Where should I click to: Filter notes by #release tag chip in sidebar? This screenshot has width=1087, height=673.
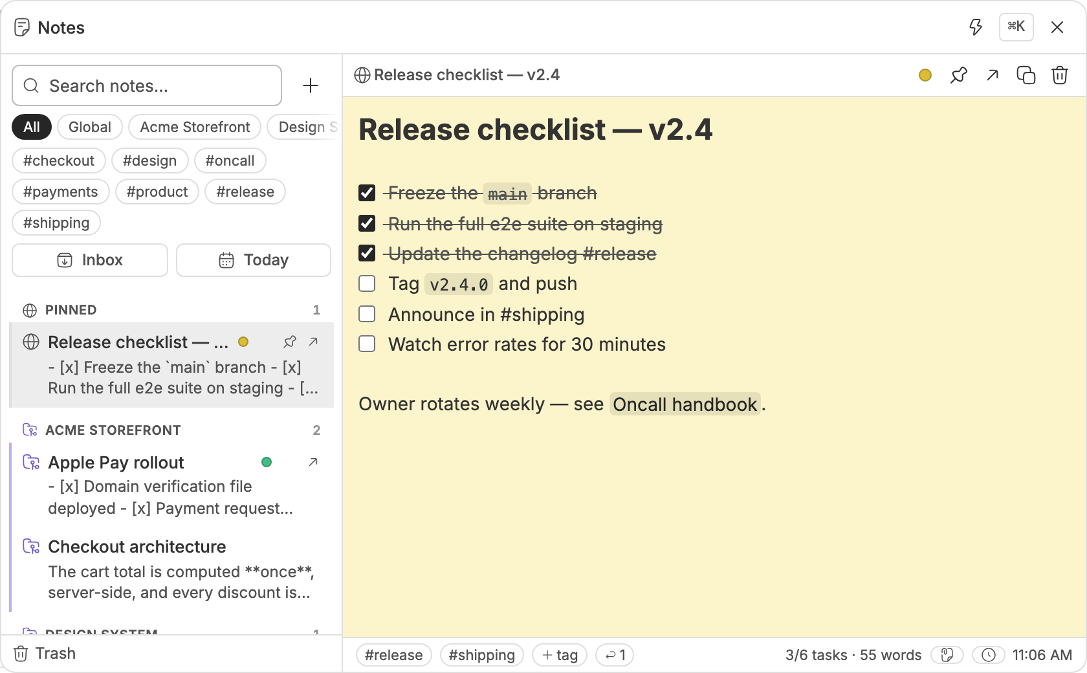coord(245,192)
